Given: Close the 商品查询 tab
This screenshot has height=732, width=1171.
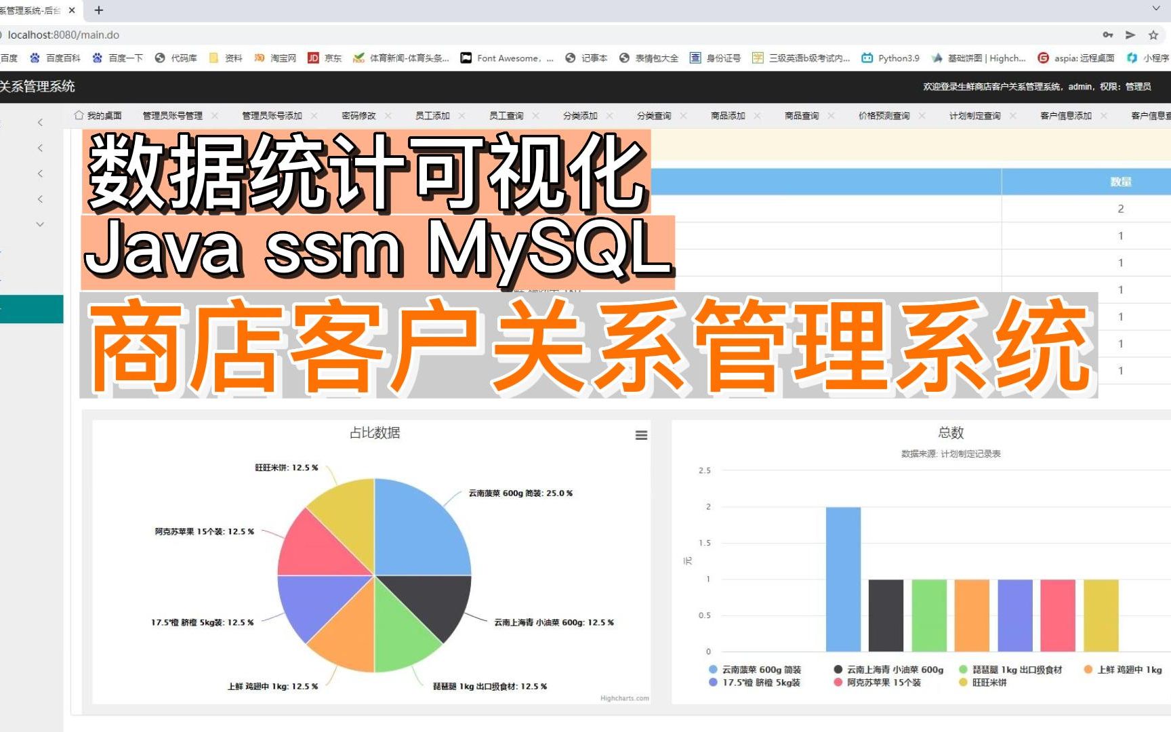Looking at the screenshot, I should coord(831,115).
